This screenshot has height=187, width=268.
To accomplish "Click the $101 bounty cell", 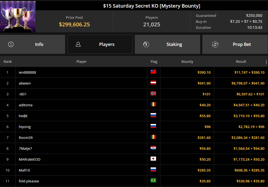I will [206, 94].
